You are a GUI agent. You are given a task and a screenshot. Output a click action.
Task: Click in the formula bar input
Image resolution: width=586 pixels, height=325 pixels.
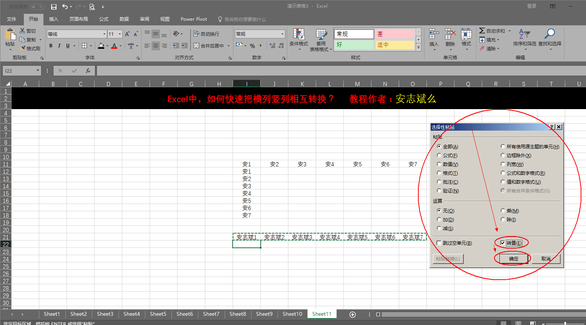coord(341,71)
